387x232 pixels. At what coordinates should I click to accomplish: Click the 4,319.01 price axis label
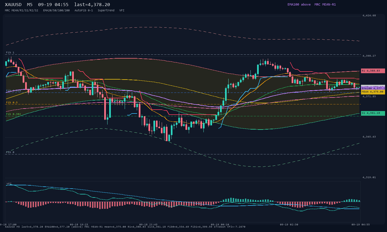pyautogui.click(x=369, y=177)
